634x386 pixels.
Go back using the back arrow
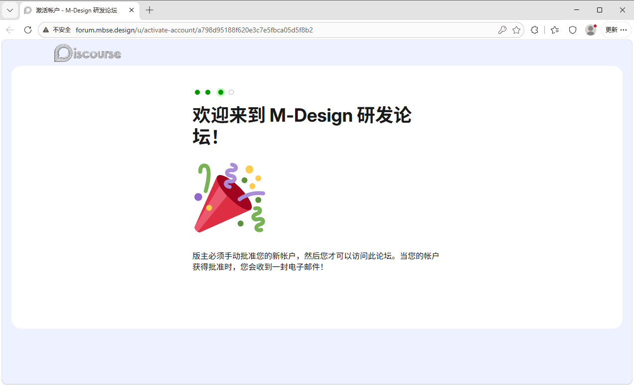(10, 30)
